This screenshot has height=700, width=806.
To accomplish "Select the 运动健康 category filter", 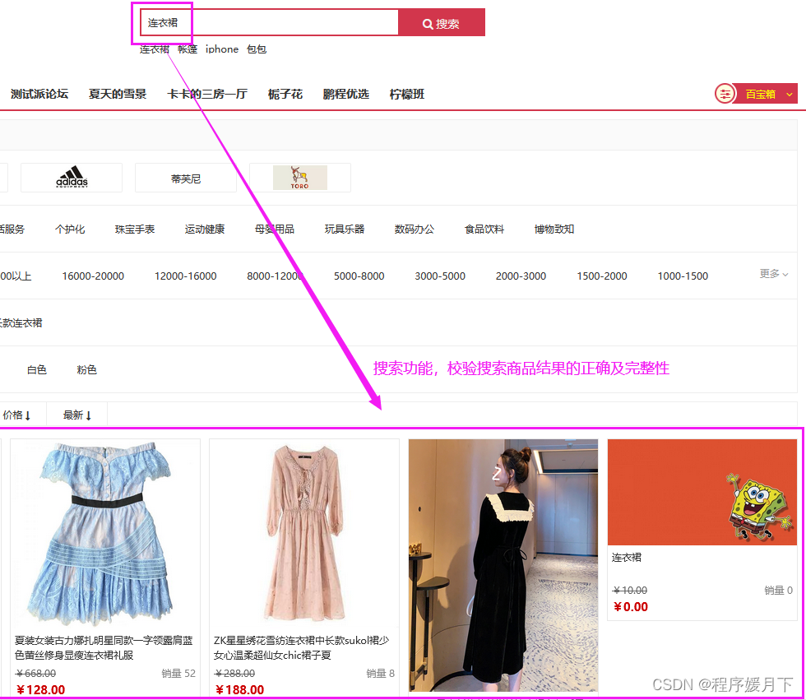I will [205, 229].
